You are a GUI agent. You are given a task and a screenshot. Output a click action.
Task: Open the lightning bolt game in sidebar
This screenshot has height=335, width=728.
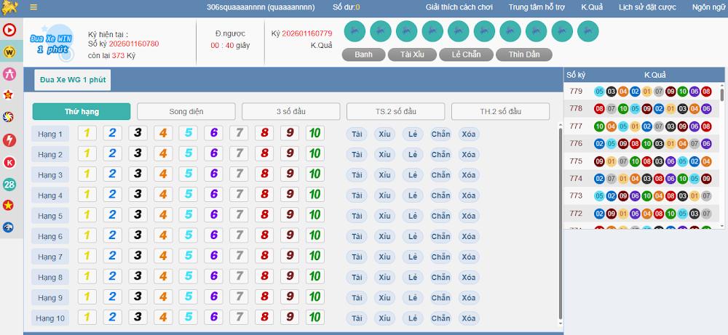pos(9,140)
